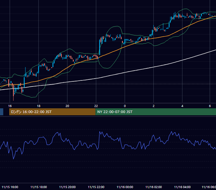
Task: Click hour label 0 on chart axis
Action: point(125,106)
